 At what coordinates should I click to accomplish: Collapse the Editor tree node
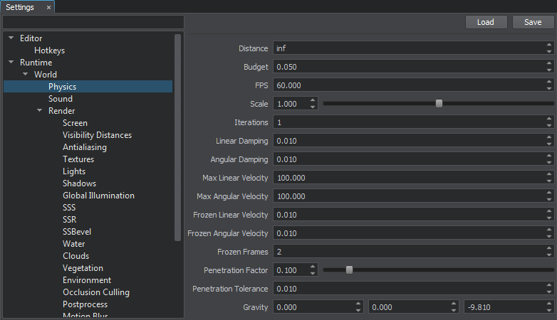[11, 38]
